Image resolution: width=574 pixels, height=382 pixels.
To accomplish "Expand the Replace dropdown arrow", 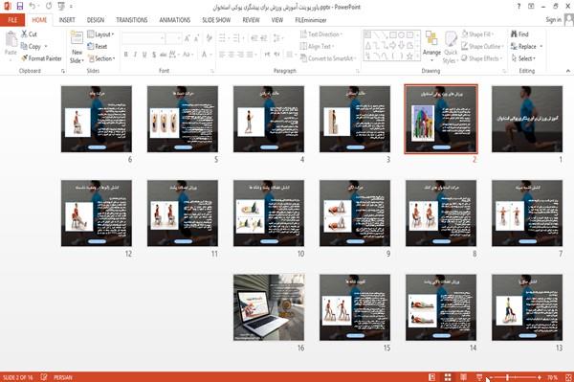I will tap(541, 46).
